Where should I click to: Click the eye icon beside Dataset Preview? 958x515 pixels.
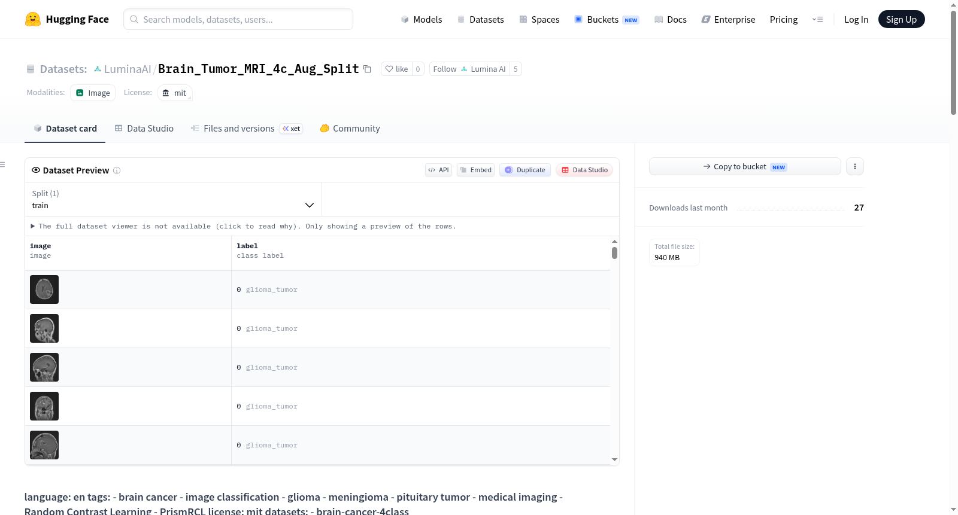point(36,170)
